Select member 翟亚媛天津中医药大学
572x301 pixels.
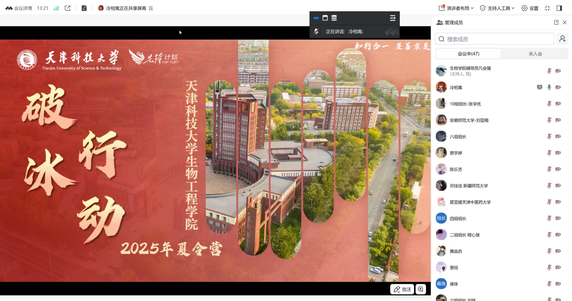[502, 202]
